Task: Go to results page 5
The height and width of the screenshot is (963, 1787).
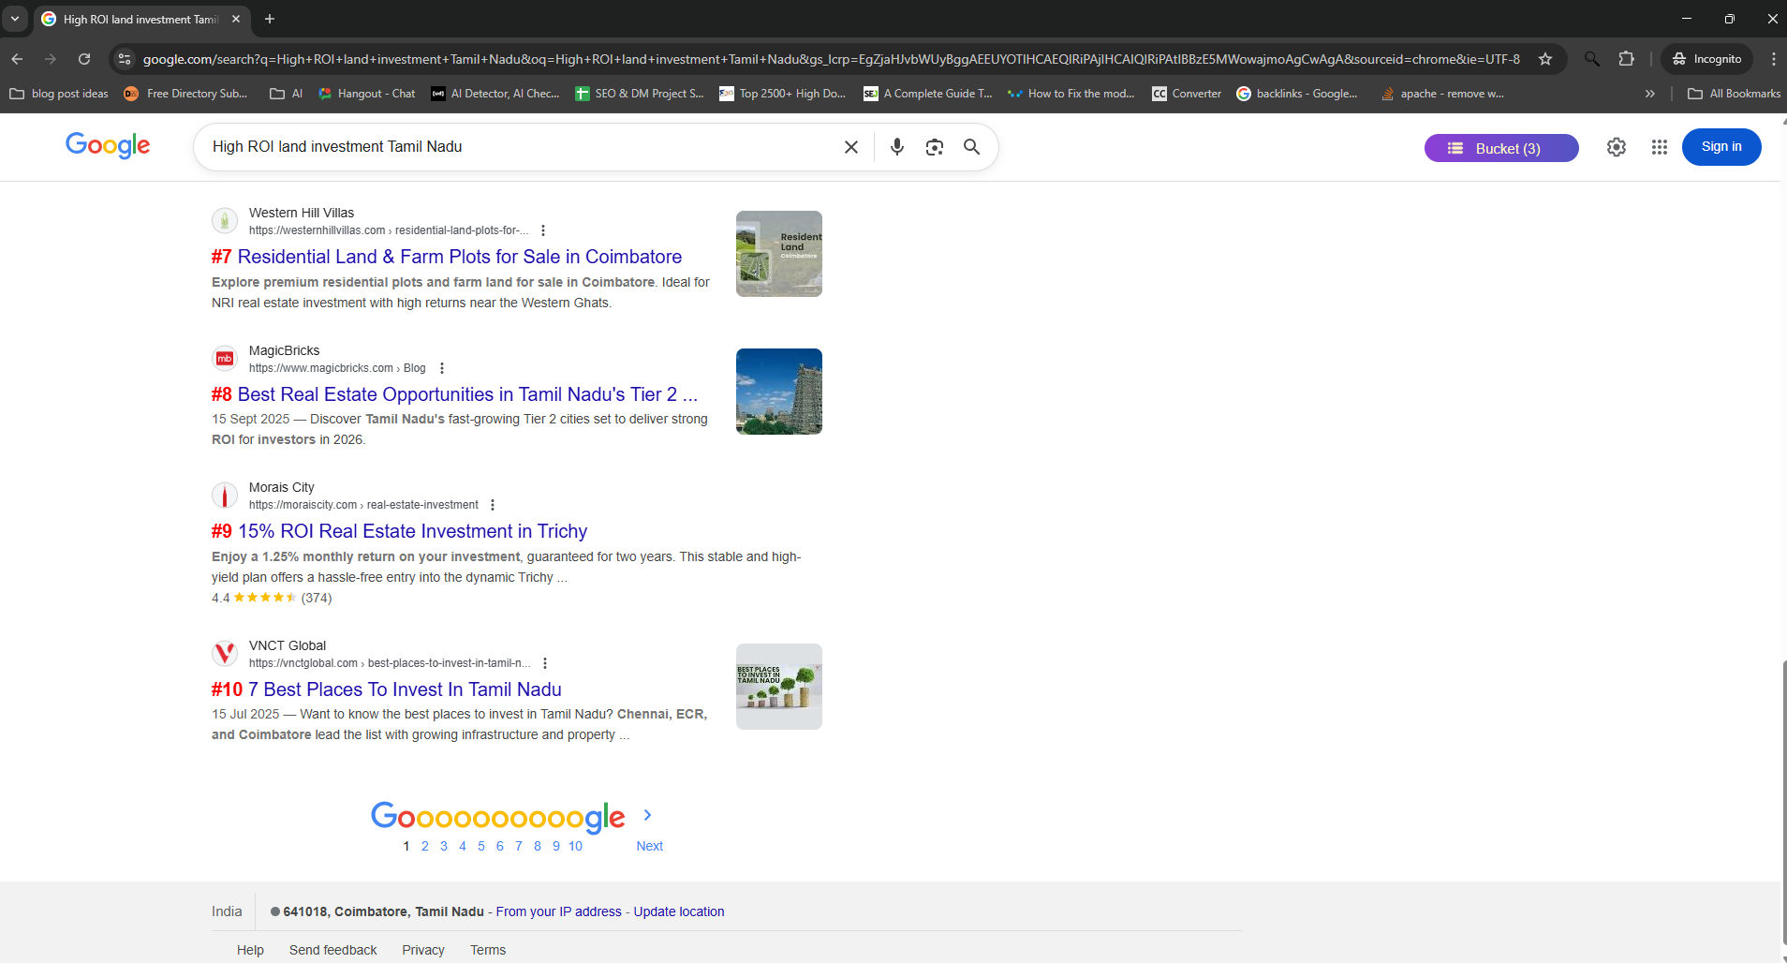Action: click(x=480, y=846)
